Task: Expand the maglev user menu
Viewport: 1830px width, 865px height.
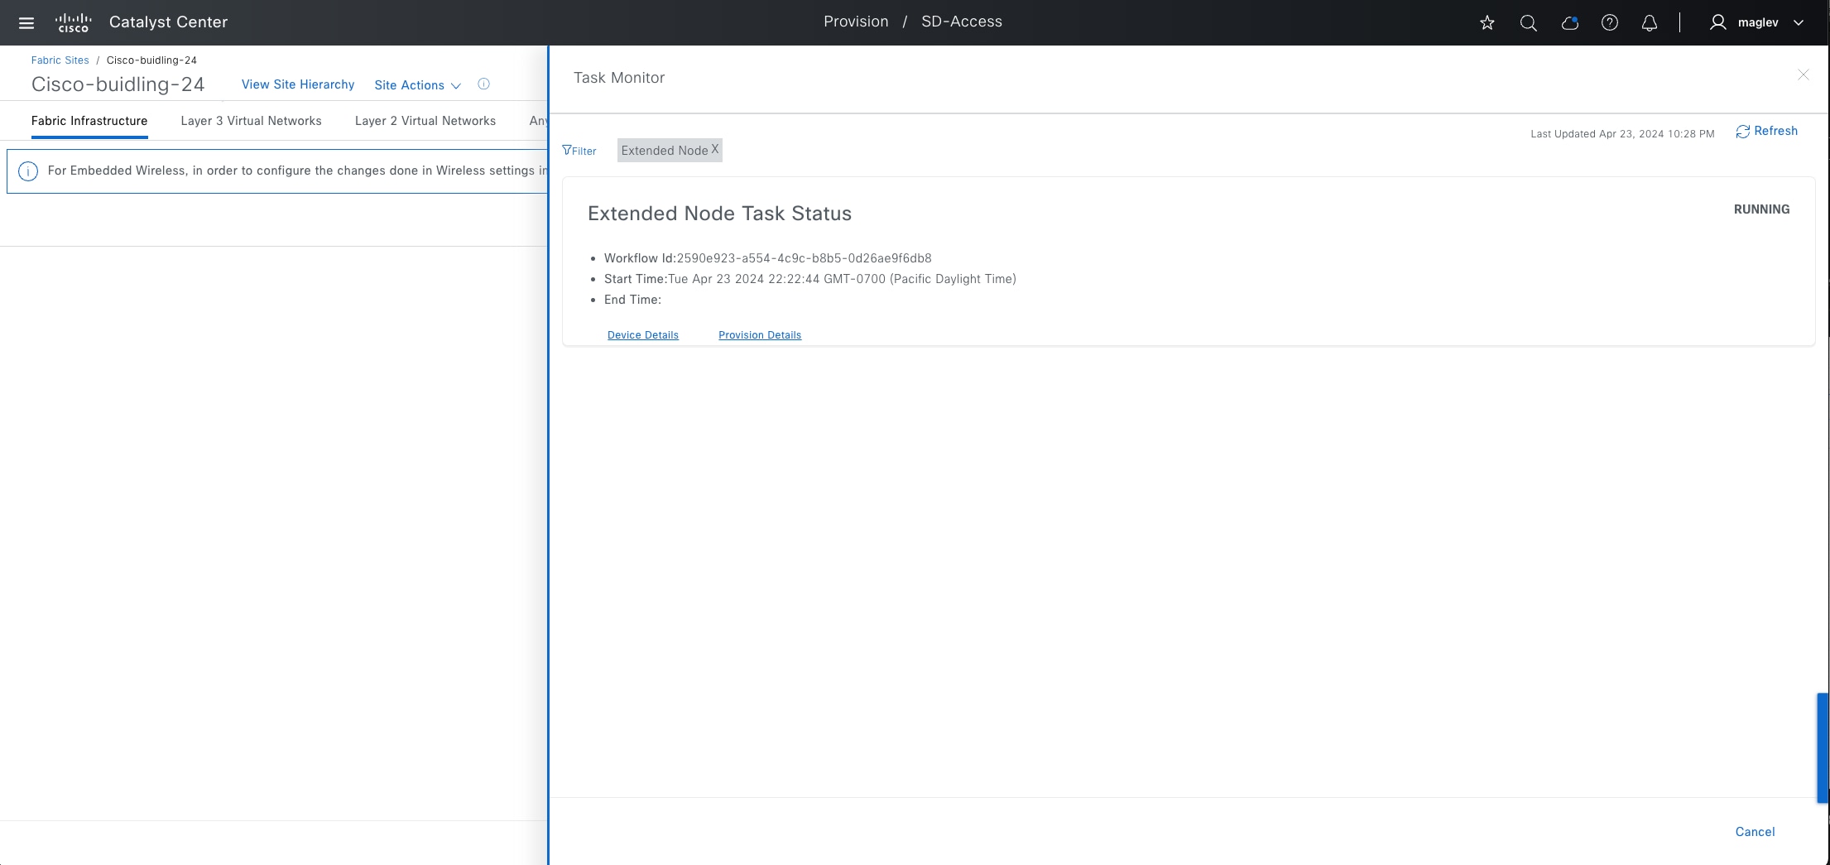Action: pos(1799,22)
